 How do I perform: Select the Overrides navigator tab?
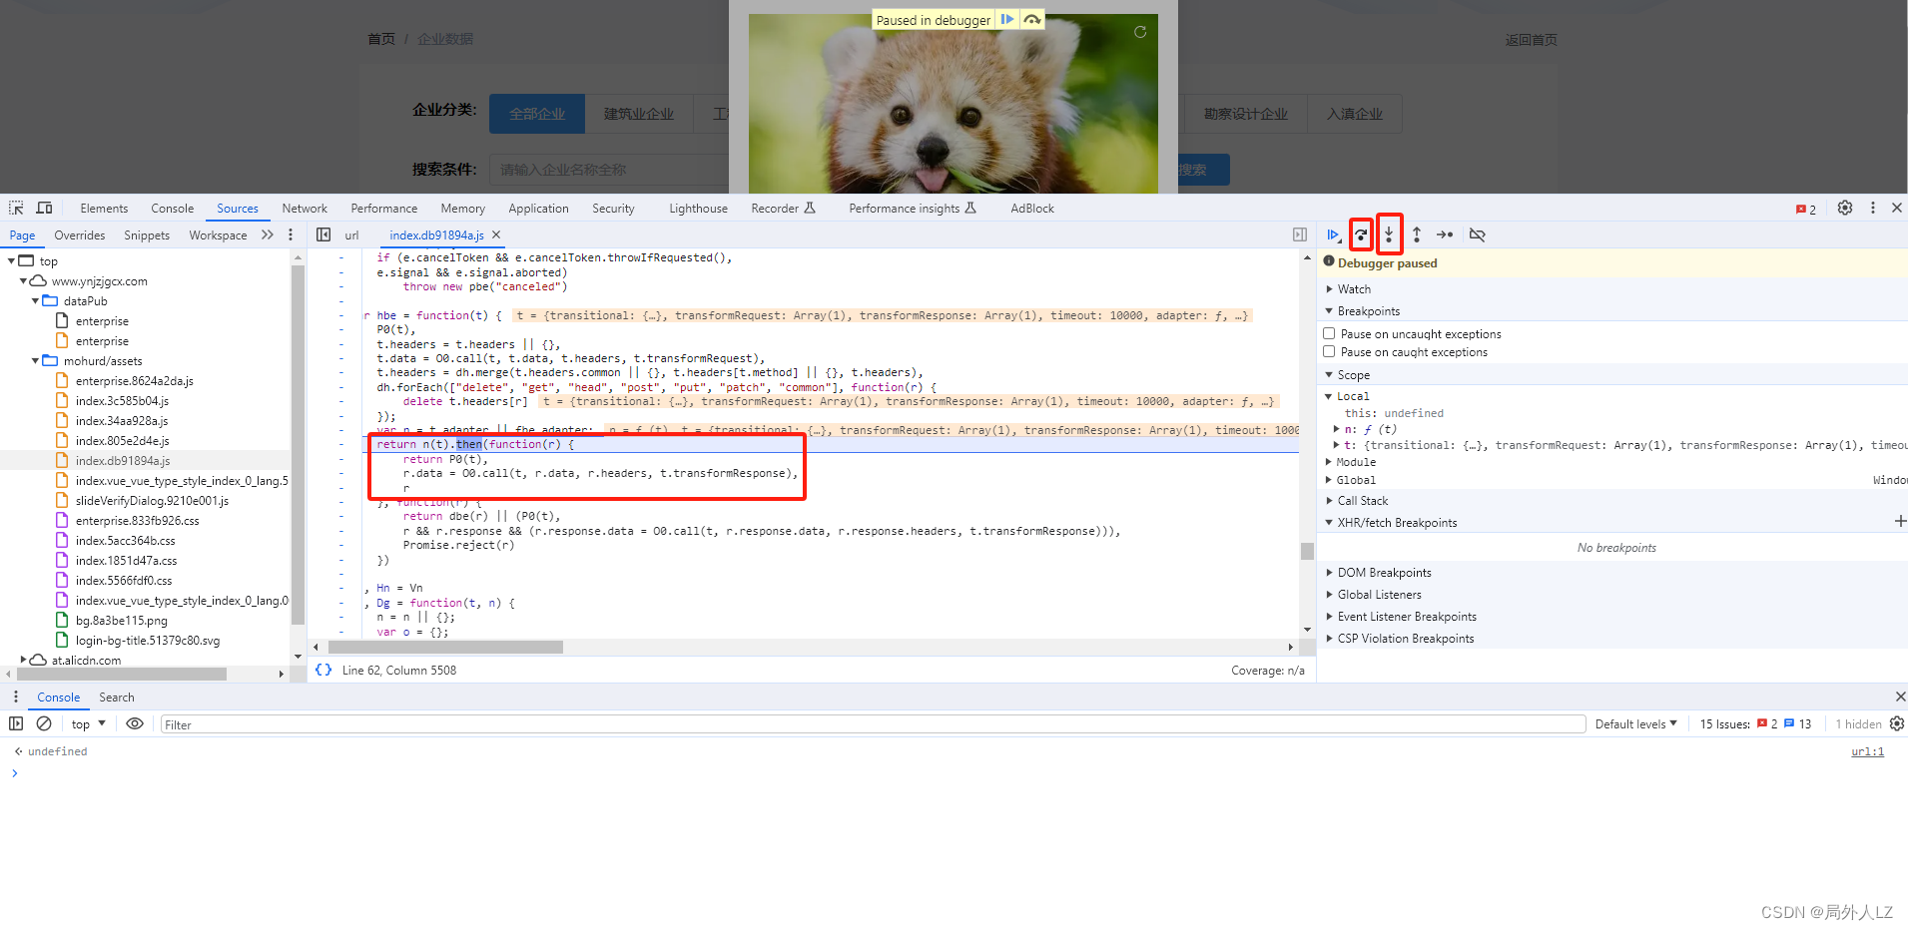coord(80,234)
